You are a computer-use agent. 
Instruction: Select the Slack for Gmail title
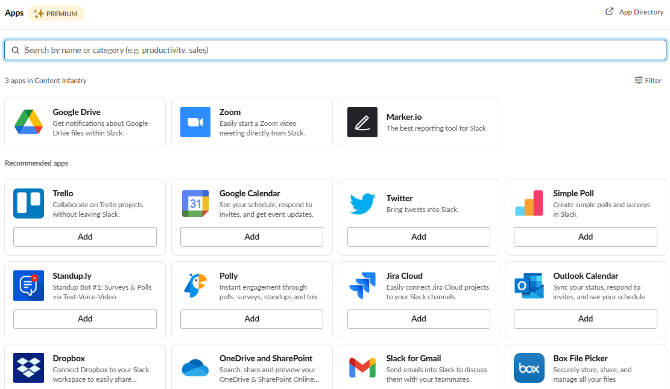click(414, 358)
